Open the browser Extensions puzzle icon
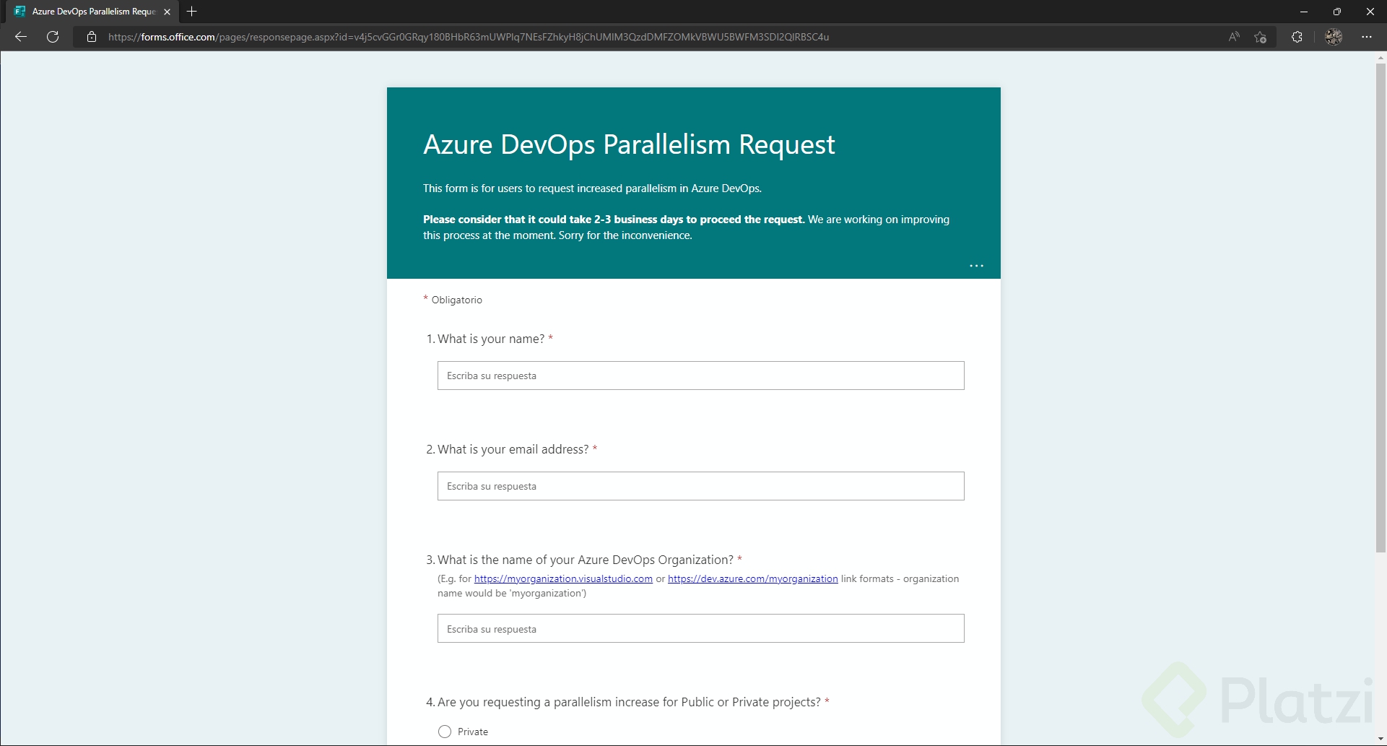1387x746 pixels. click(x=1297, y=37)
